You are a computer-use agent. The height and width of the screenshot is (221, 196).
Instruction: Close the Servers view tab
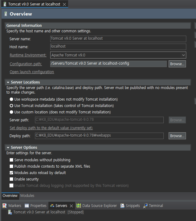coord(71,206)
